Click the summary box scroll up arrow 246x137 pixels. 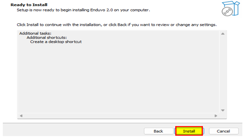click(223, 34)
